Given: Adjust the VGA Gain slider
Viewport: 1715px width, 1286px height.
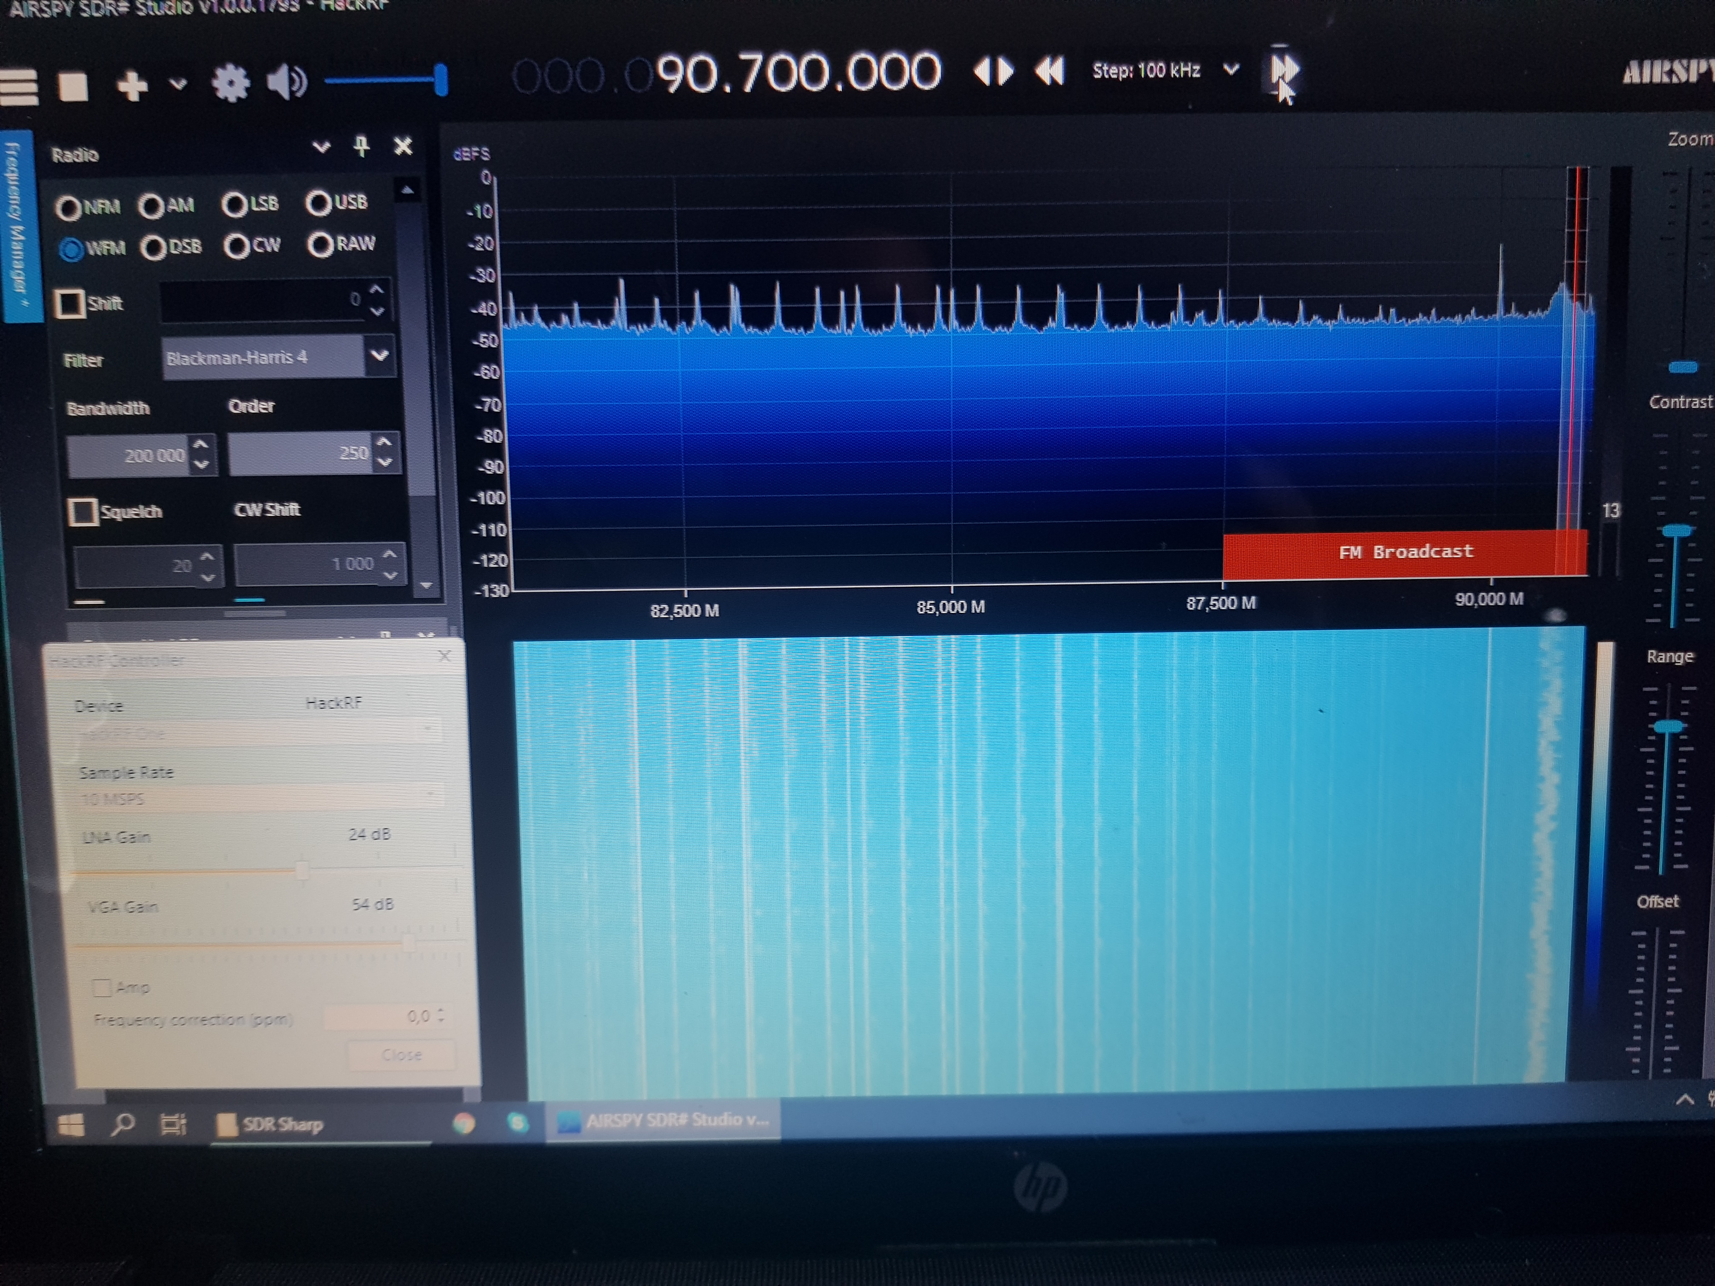Looking at the screenshot, I should [x=409, y=943].
